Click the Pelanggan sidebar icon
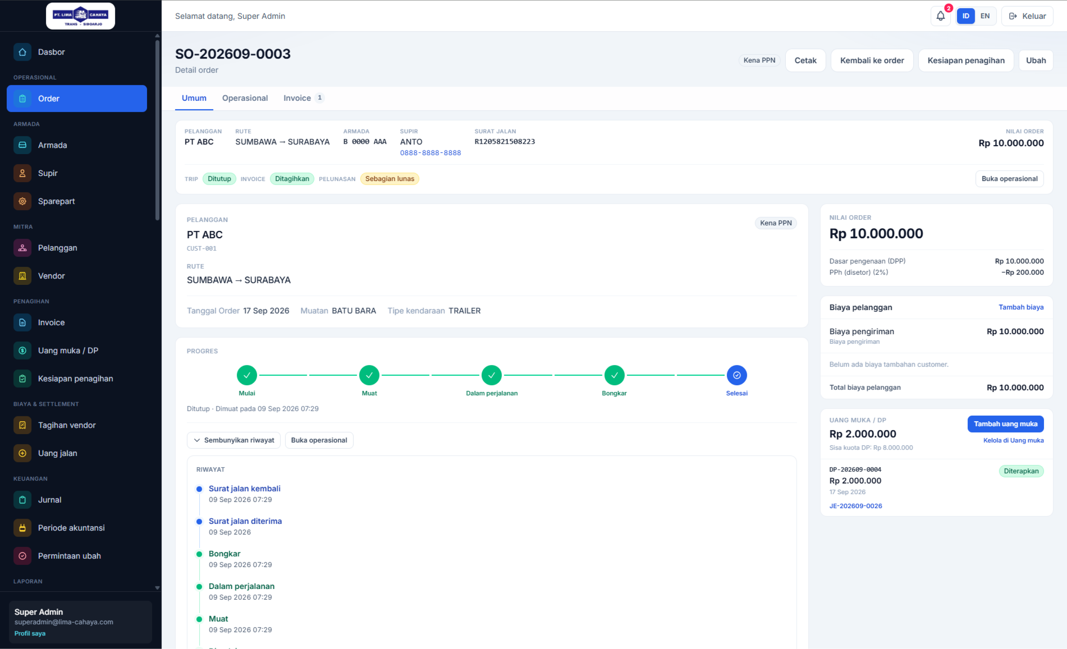The height and width of the screenshot is (649, 1067). point(22,248)
